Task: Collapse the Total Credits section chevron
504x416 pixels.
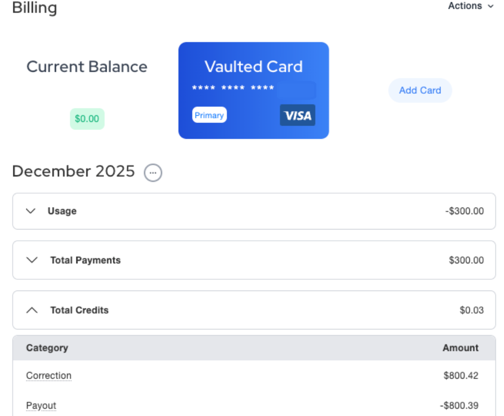Action: point(32,310)
